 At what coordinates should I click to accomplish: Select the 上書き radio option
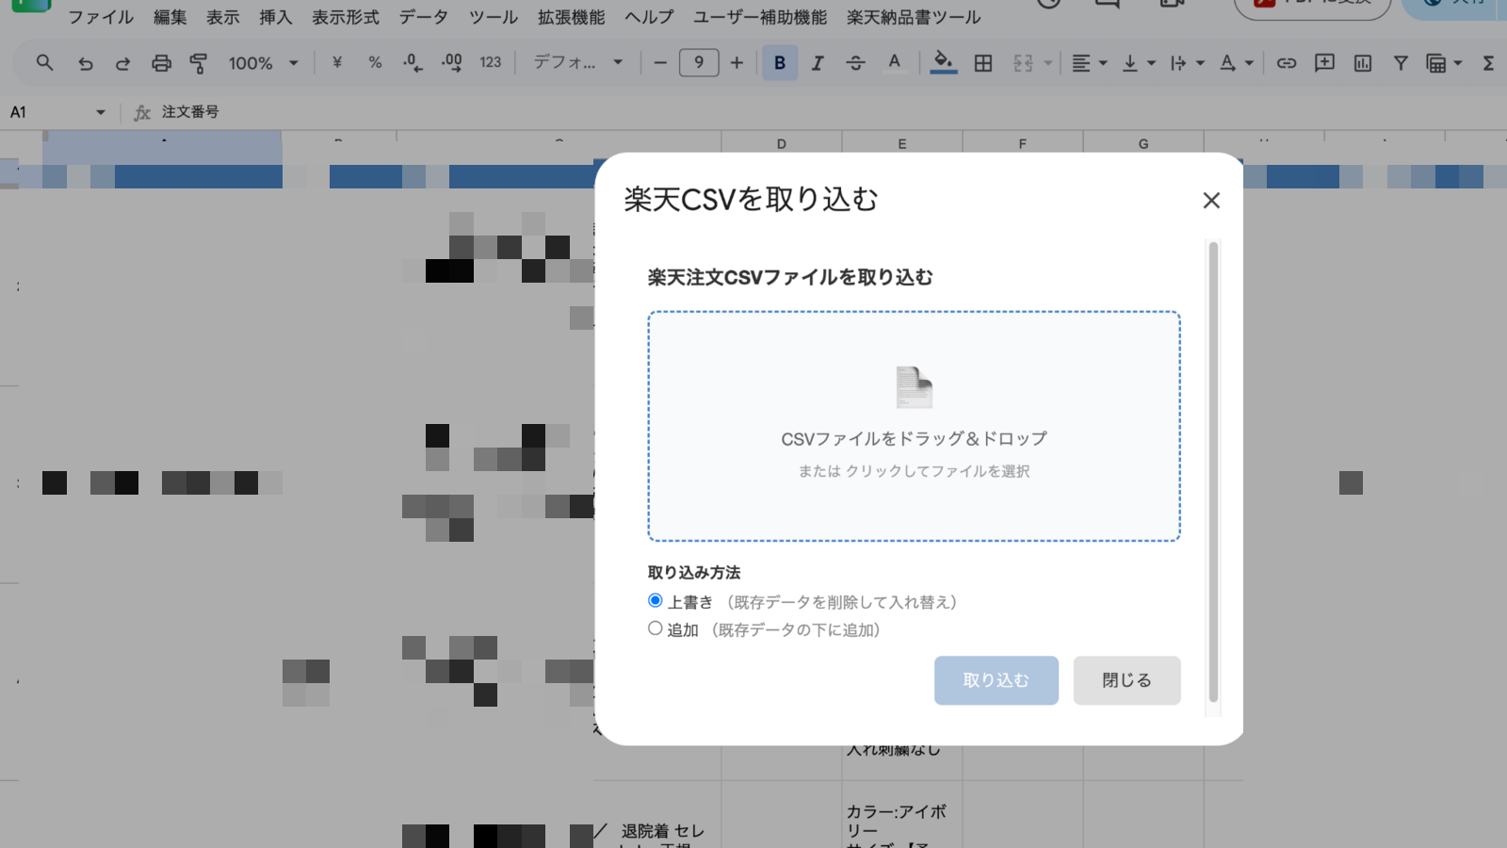click(x=656, y=600)
